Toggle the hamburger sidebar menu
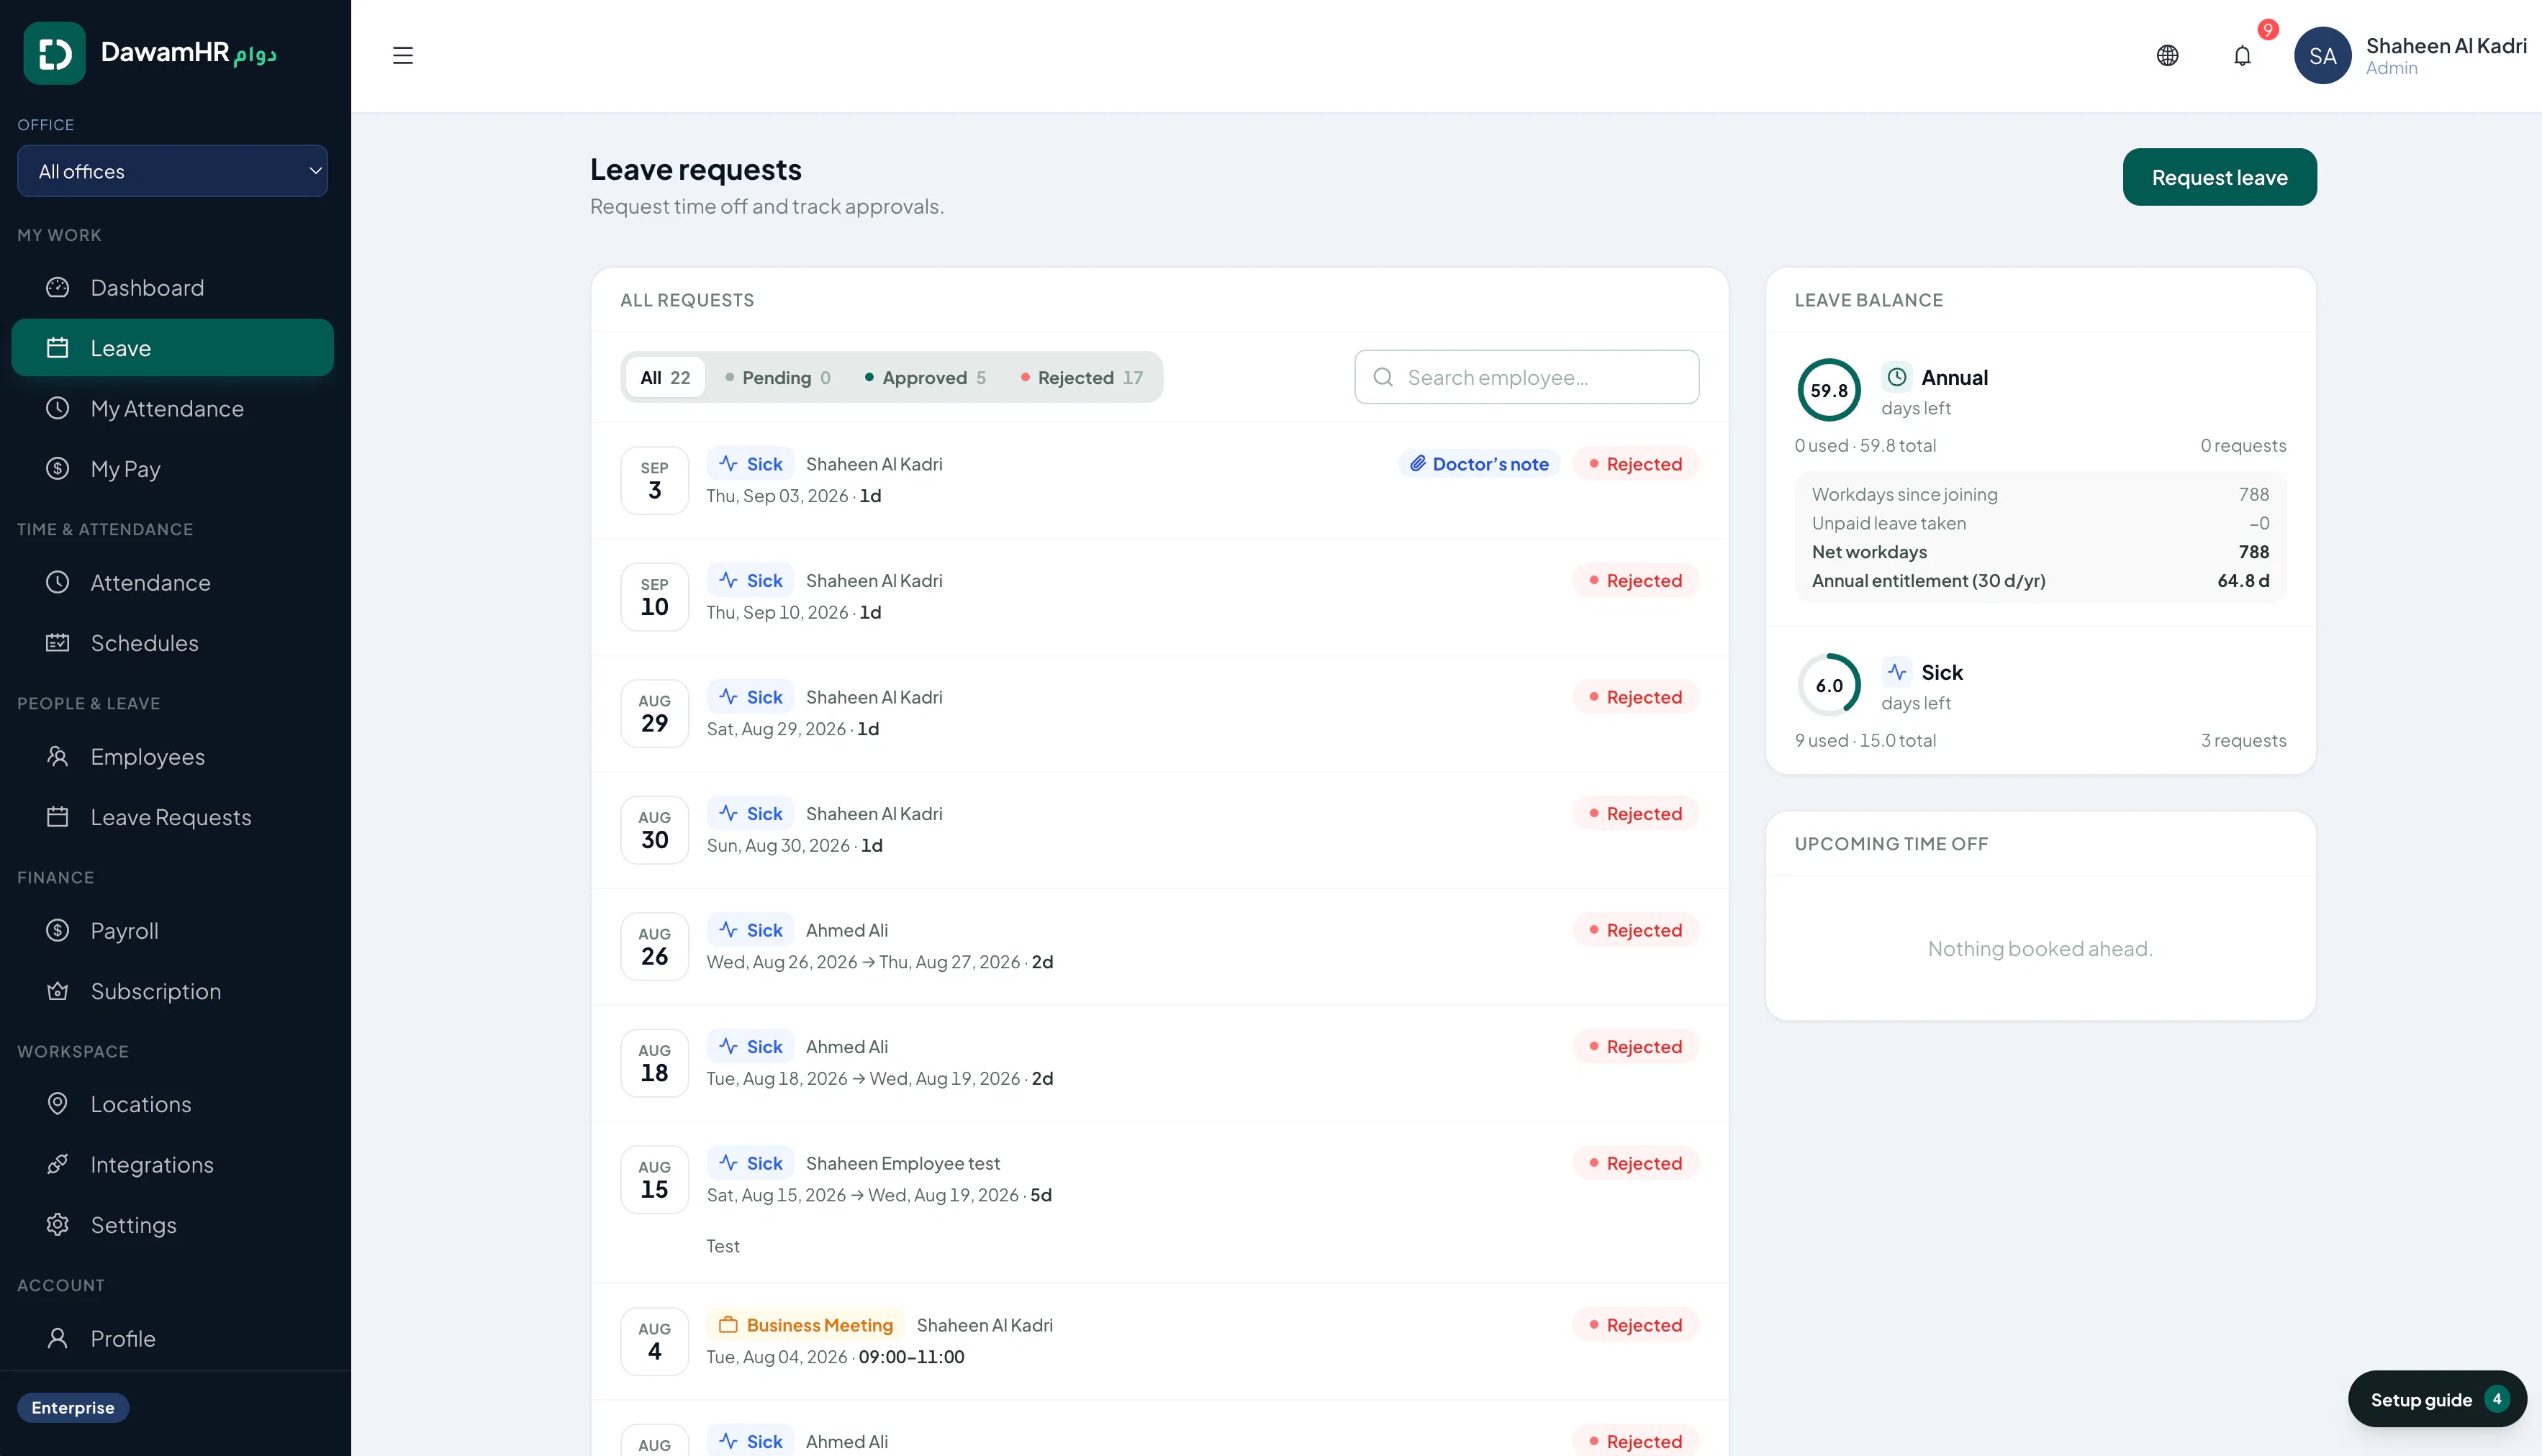This screenshot has width=2542, height=1456. (x=402, y=55)
